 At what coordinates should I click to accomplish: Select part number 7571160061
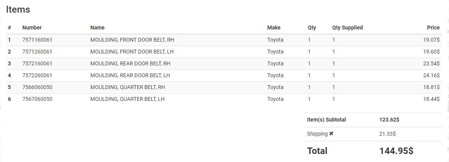[37, 40]
